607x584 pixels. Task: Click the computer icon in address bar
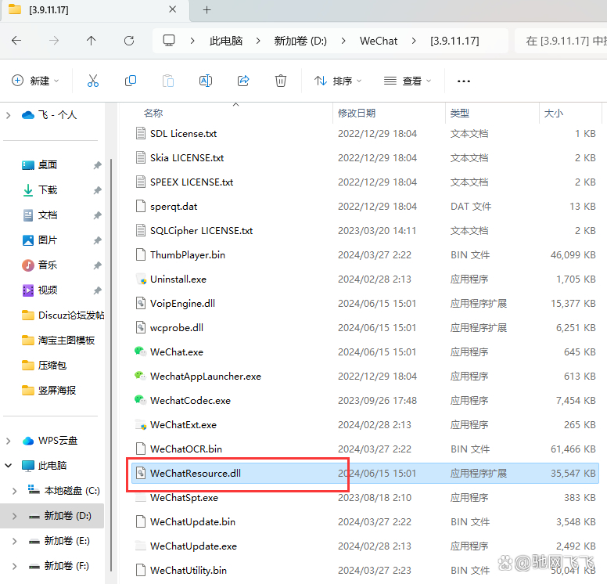(169, 40)
